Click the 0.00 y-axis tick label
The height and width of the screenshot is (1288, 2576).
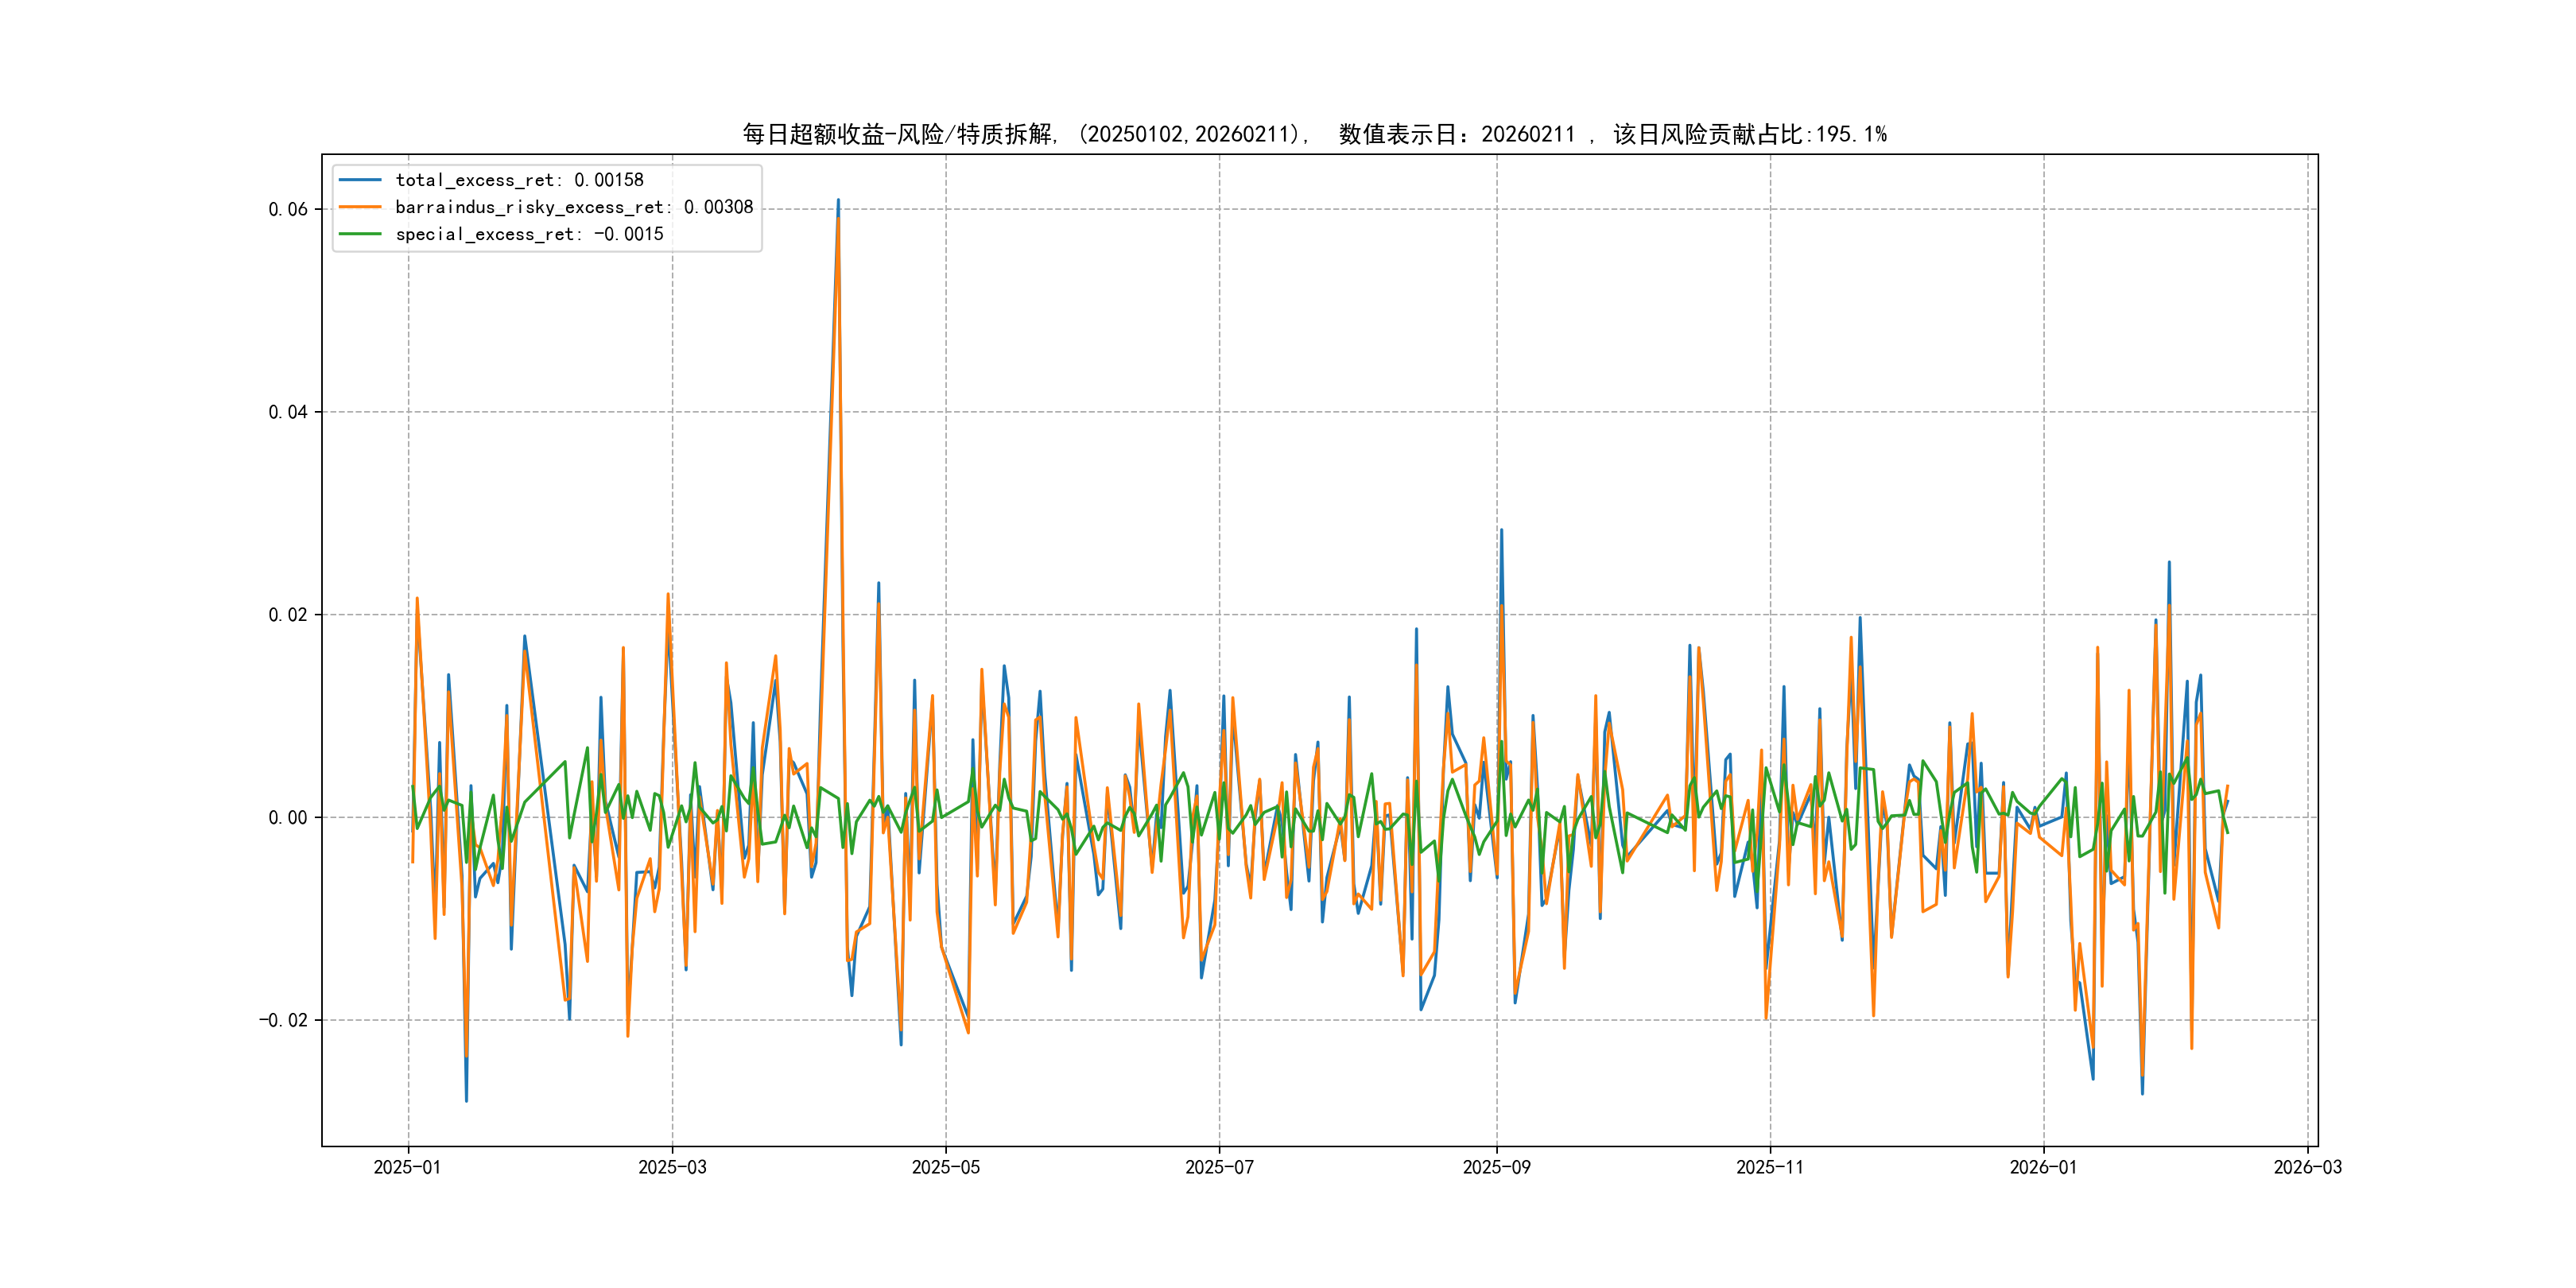(288, 818)
